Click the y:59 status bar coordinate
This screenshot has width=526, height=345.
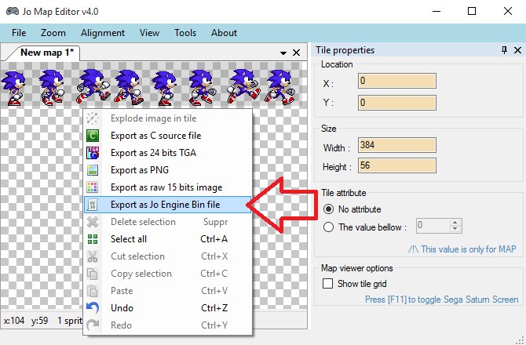point(39,321)
